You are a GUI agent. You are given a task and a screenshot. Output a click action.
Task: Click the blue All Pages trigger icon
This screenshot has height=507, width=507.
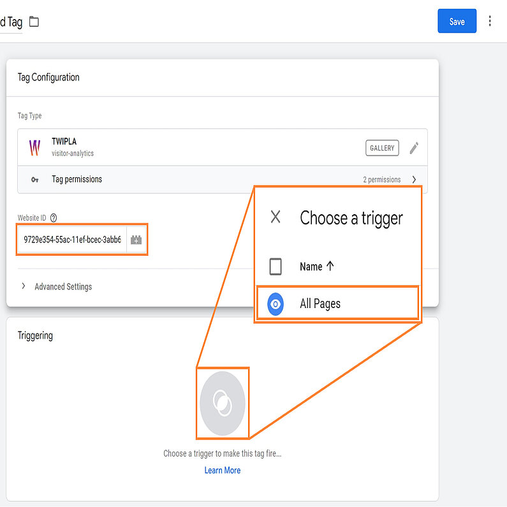(x=276, y=304)
